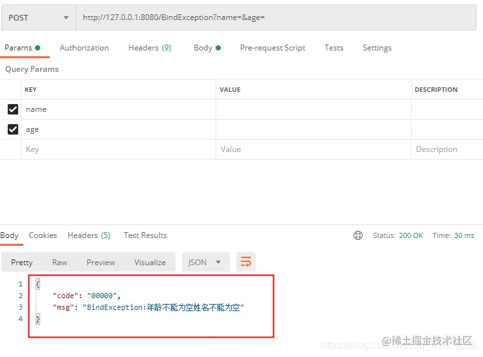Click the empty Key placeholder field
This screenshot has height=357, width=483.
(x=118, y=149)
